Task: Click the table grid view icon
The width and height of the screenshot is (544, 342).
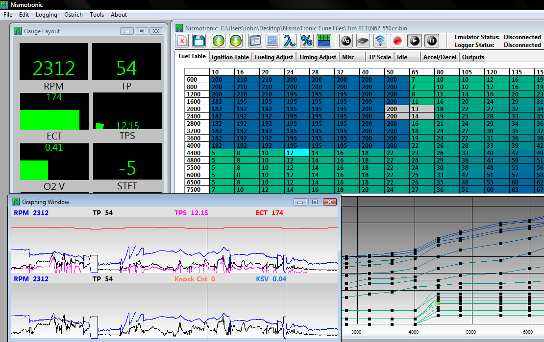Action: pyautogui.click(x=255, y=41)
